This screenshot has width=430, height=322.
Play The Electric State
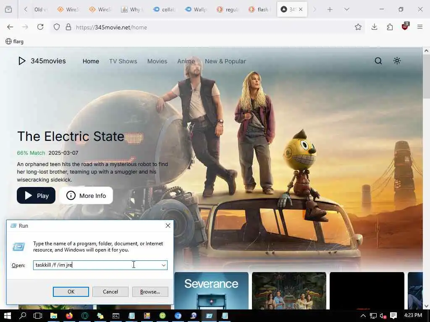tap(36, 195)
